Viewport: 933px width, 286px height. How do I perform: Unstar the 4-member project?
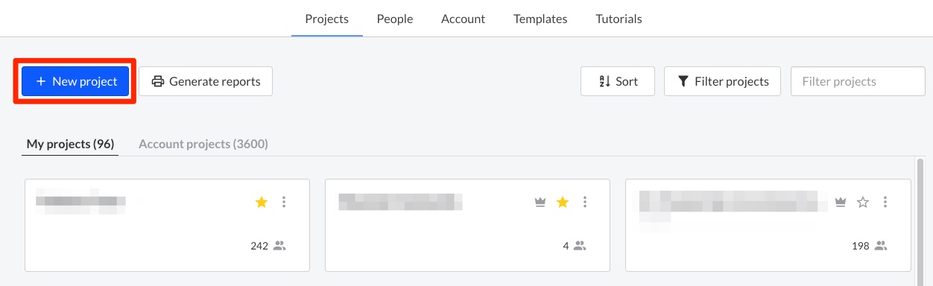click(x=563, y=202)
